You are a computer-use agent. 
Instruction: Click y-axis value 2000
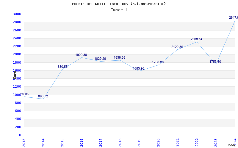pyautogui.click(x=17, y=54)
